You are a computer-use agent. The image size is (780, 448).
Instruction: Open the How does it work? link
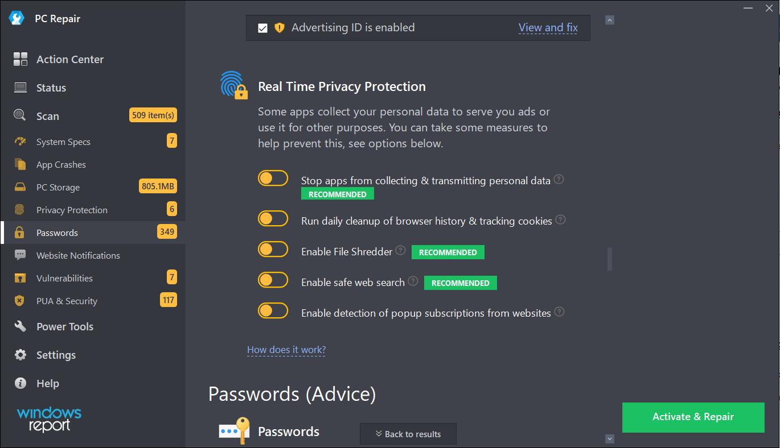[x=286, y=350]
